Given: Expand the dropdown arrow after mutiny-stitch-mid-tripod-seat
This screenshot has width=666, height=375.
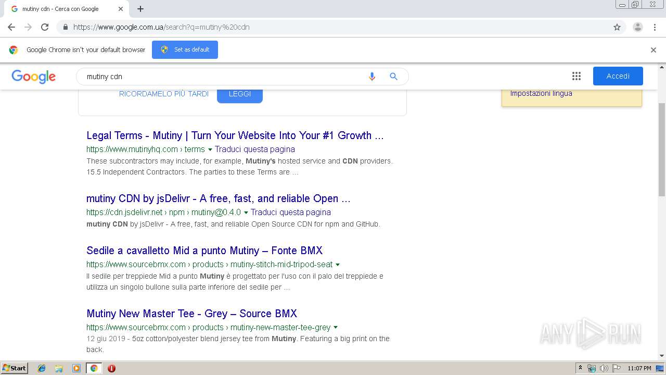Looking at the screenshot, I should tap(338, 265).
